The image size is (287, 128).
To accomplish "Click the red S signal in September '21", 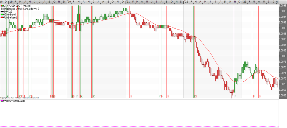I will tap(168, 97).
